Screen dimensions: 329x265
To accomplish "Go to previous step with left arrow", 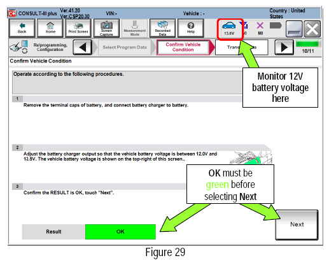I will [83, 47].
